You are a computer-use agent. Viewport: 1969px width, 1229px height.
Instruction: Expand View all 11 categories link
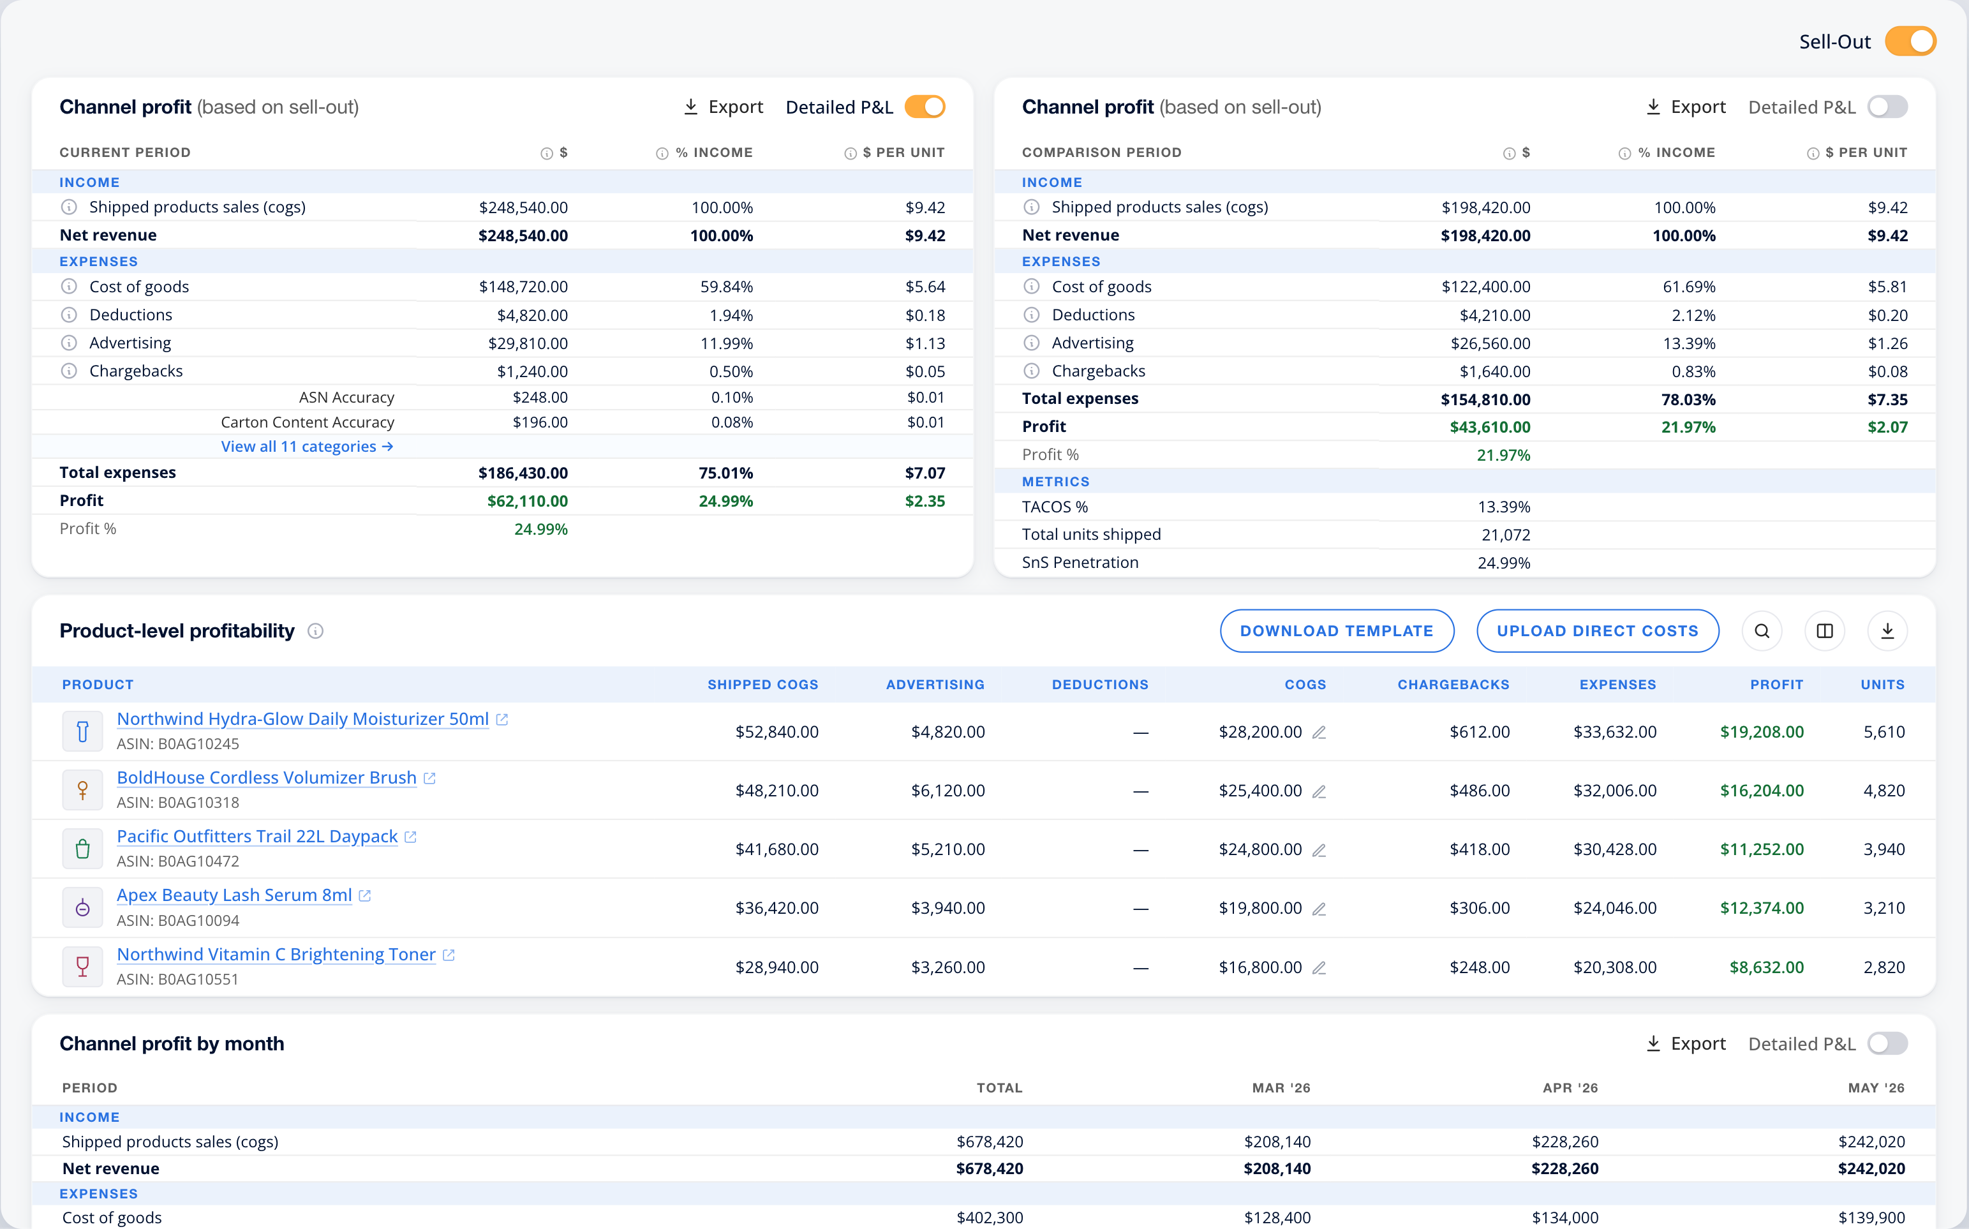(307, 446)
